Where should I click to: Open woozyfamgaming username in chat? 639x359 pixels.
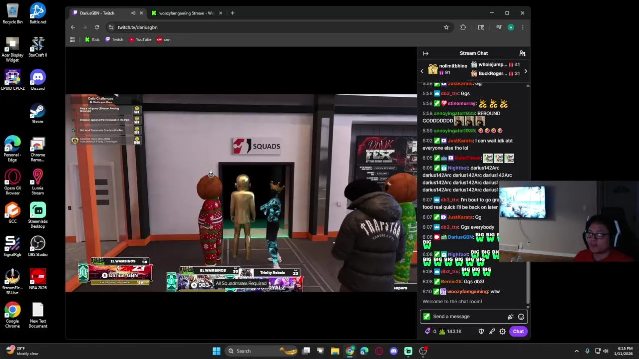tap(468, 292)
